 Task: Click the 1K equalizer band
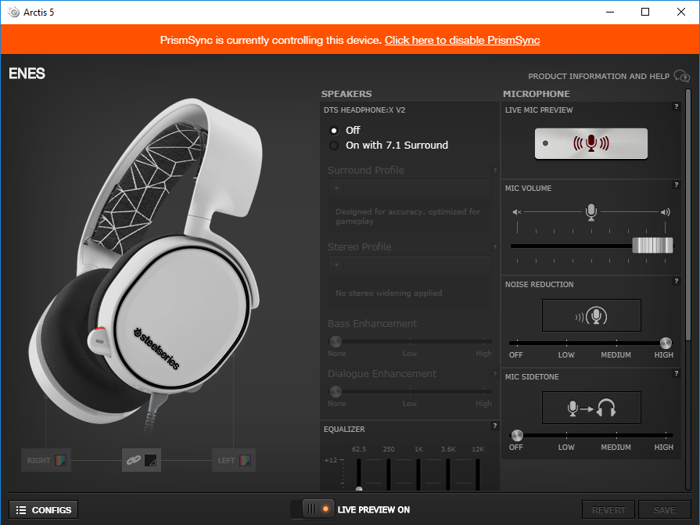coord(418,474)
